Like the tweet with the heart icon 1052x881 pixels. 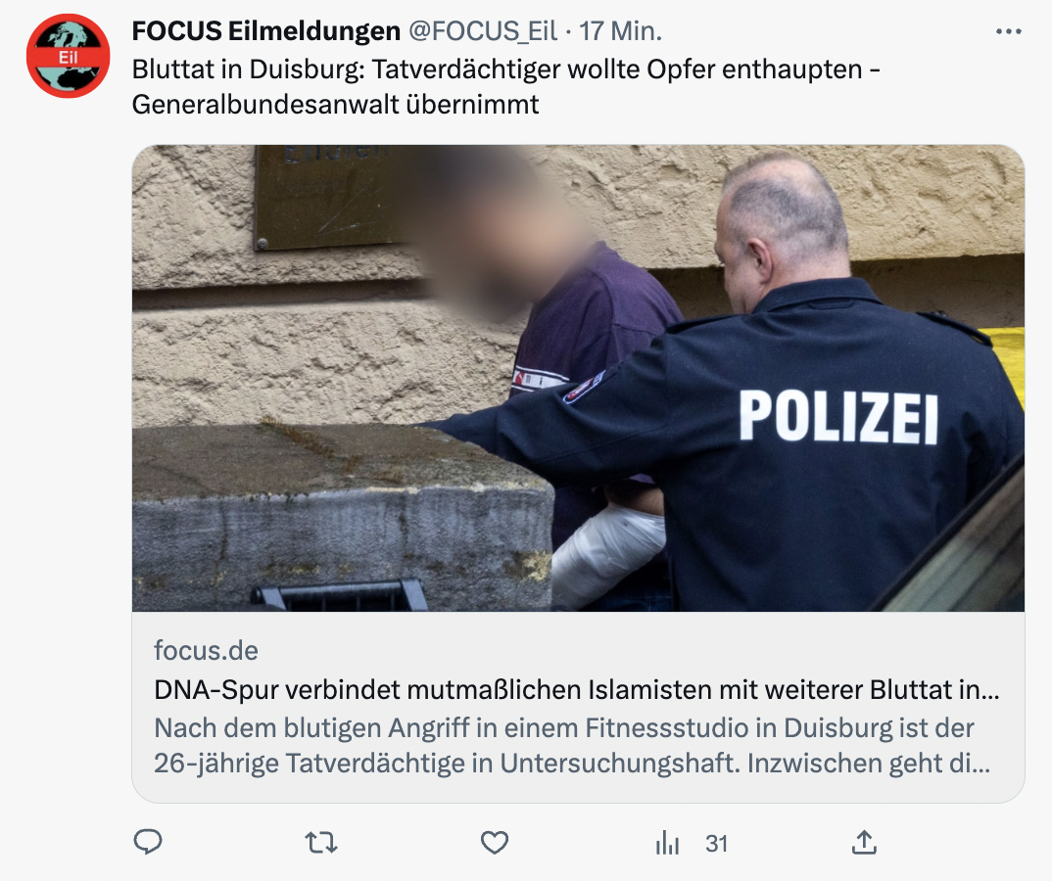[x=495, y=842]
